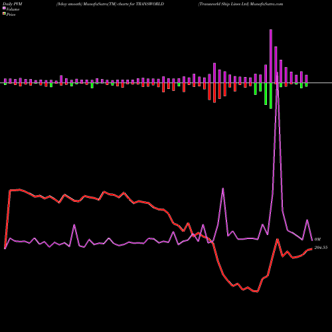Click the '(Transworld Ship Lines Ltd) MunafaSutra.com' header

[240, 4]
